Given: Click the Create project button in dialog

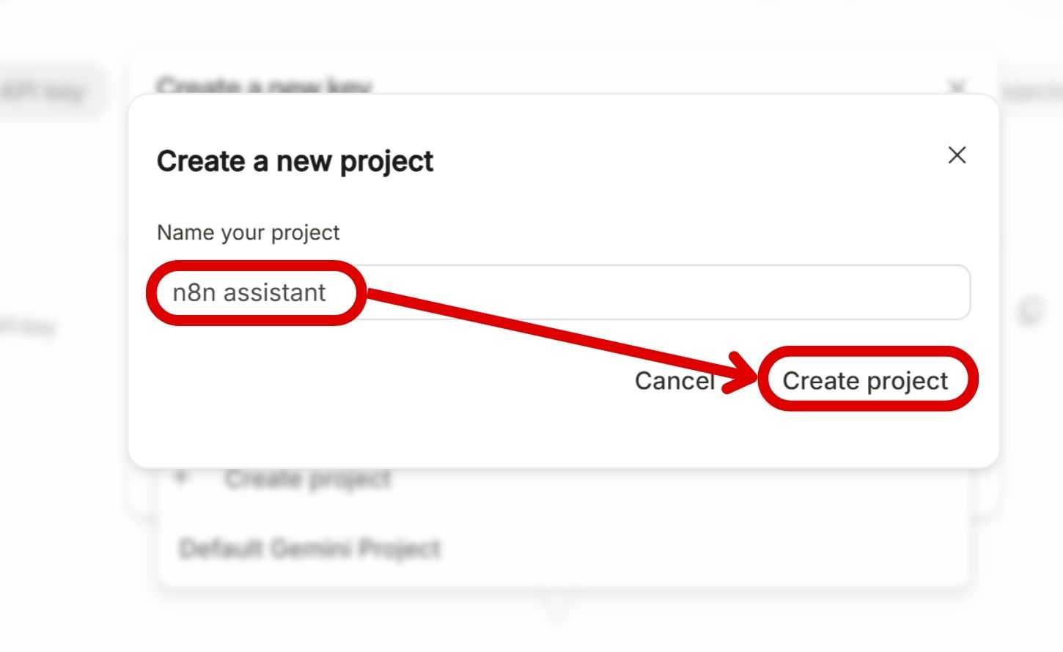Looking at the screenshot, I should click(865, 380).
